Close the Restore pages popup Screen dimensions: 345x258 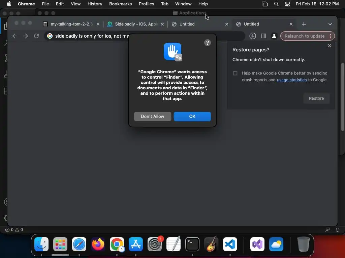pyautogui.click(x=329, y=46)
